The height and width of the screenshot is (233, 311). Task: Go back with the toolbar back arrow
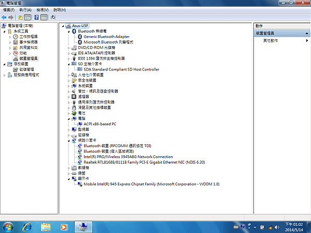coord(4,18)
